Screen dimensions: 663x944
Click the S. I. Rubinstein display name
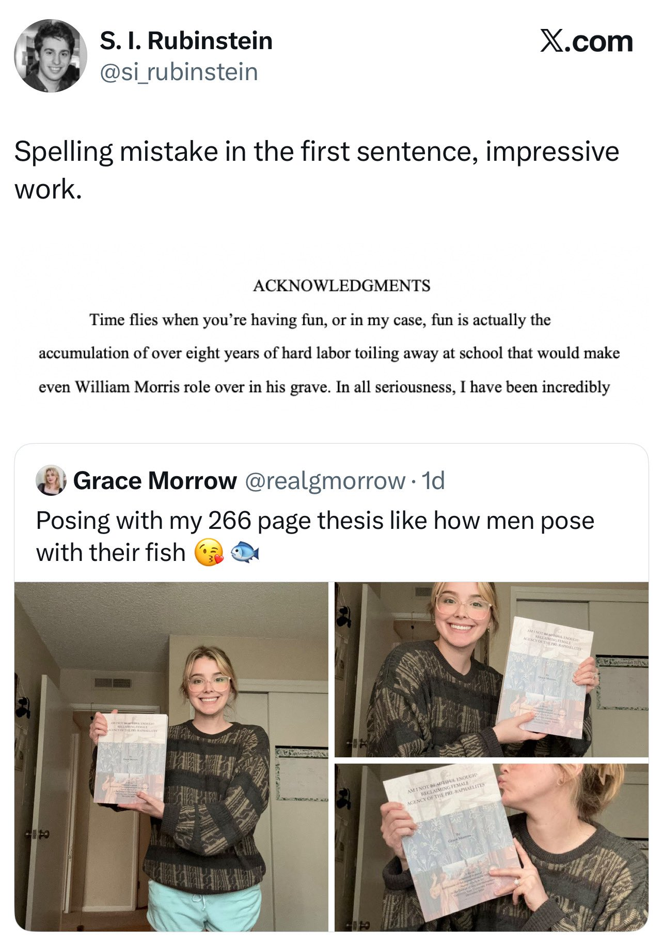coord(186,41)
